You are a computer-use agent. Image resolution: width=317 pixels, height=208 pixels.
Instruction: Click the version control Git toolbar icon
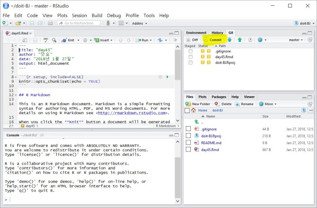[x=108, y=23]
